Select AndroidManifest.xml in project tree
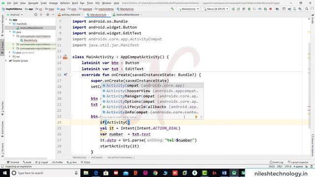 coord(31,28)
